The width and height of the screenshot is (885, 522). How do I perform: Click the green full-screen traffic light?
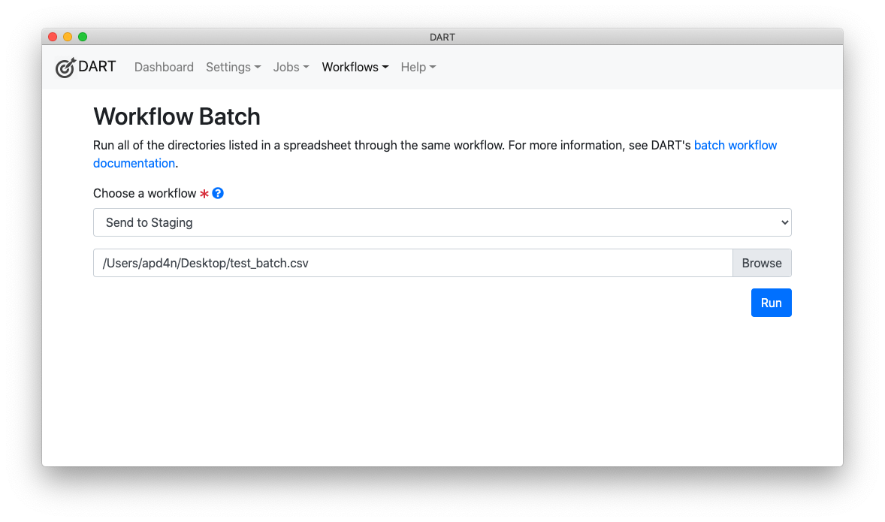(83, 35)
